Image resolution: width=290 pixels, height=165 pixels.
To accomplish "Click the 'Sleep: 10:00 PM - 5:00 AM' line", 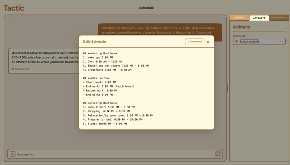I will [x=105, y=124].
